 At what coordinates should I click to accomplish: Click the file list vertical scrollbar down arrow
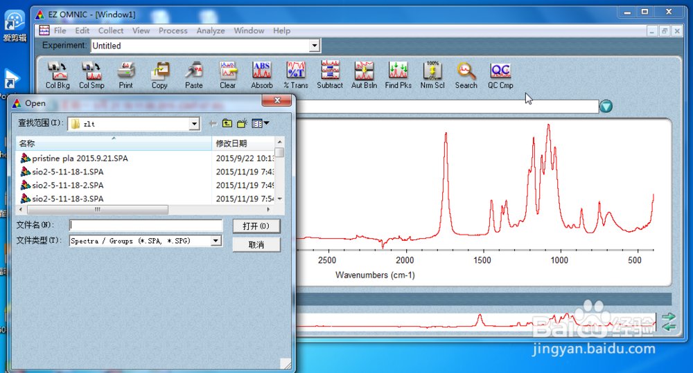click(x=279, y=199)
